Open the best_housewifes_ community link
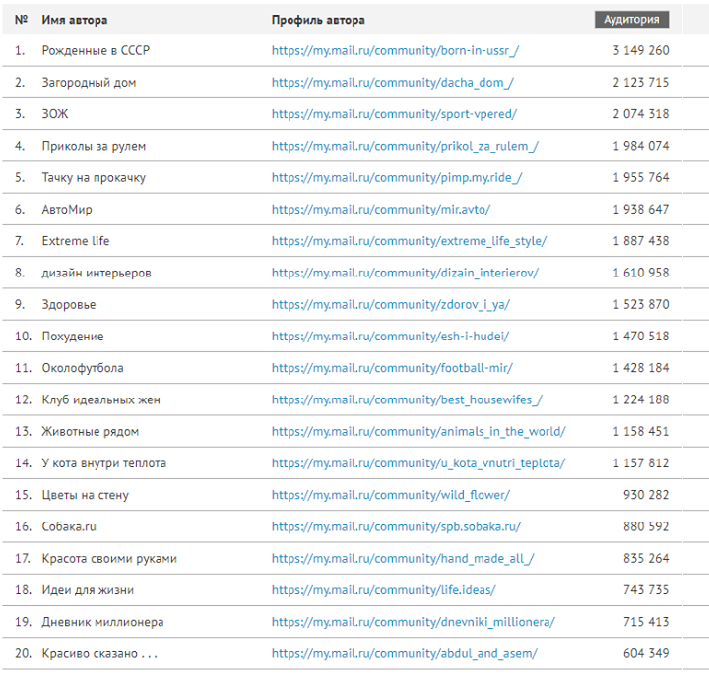Image resolution: width=709 pixels, height=675 pixels. pyautogui.click(x=407, y=399)
